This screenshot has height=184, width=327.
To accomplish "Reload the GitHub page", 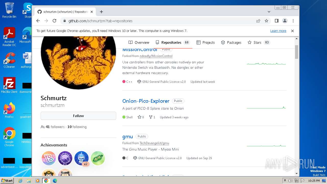I will click(x=54, y=21).
